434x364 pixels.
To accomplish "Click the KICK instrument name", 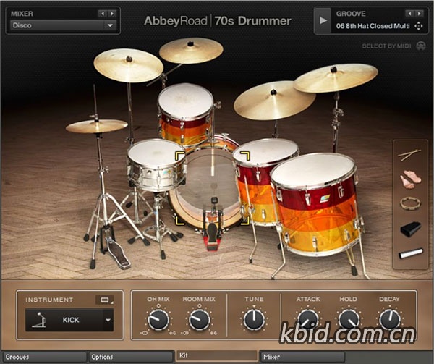I will tap(71, 320).
